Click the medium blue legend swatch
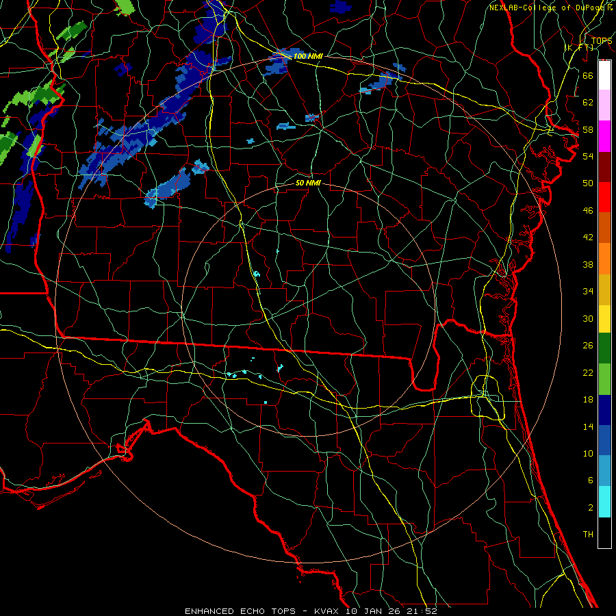Image resolution: width=616 pixels, height=616 pixels. [604, 440]
